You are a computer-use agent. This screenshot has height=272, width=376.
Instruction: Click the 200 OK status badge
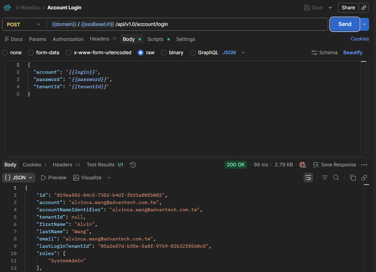(236, 165)
